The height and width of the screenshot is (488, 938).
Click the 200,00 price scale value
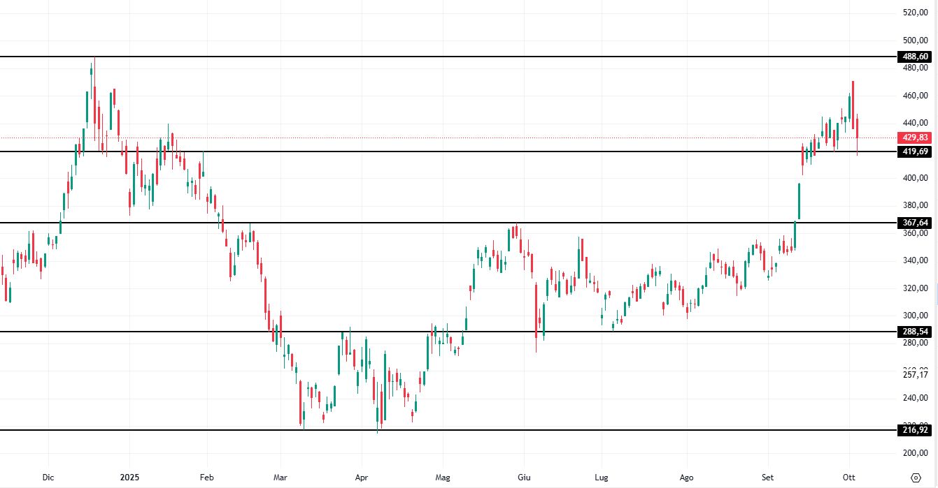[915, 453]
